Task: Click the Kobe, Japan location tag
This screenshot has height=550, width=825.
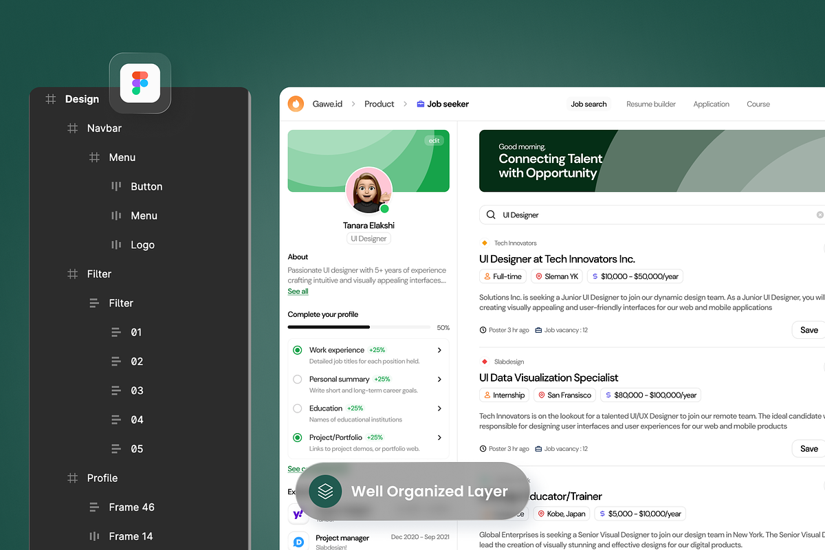Action: (x=562, y=514)
